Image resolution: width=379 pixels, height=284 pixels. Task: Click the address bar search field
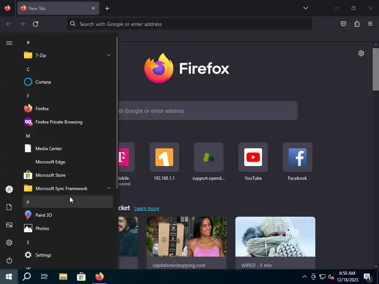coord(189,24)
